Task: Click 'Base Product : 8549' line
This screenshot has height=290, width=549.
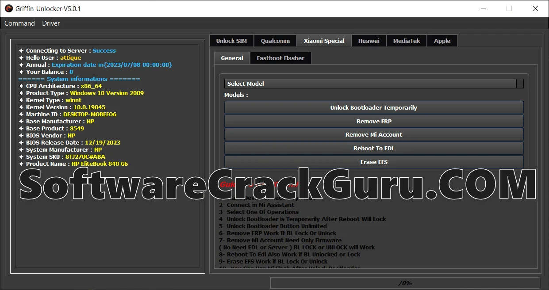Action: pyautogui.click(x=51, y=129)
